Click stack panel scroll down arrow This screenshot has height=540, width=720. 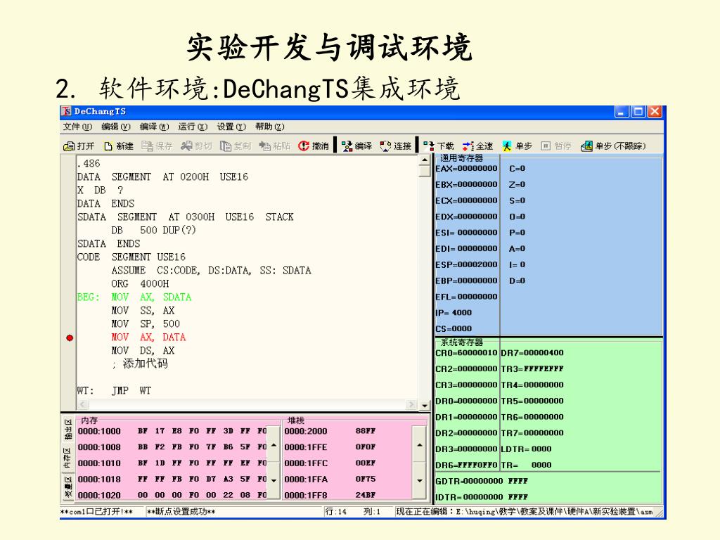[419, 481]
